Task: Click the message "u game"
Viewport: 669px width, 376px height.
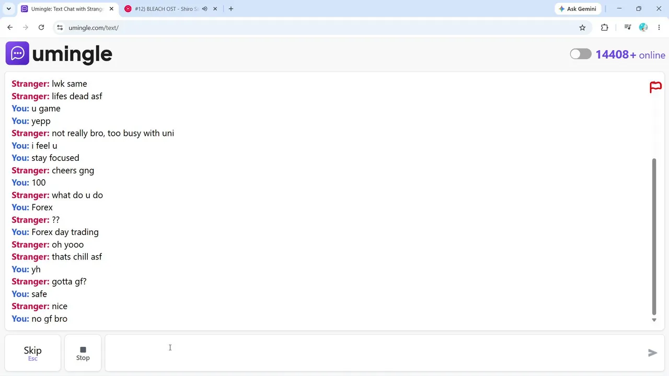Action: pos(46,109)
